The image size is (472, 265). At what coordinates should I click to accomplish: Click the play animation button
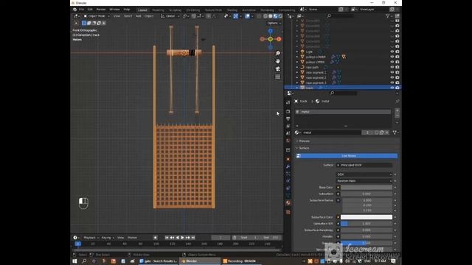coord(182,238)
